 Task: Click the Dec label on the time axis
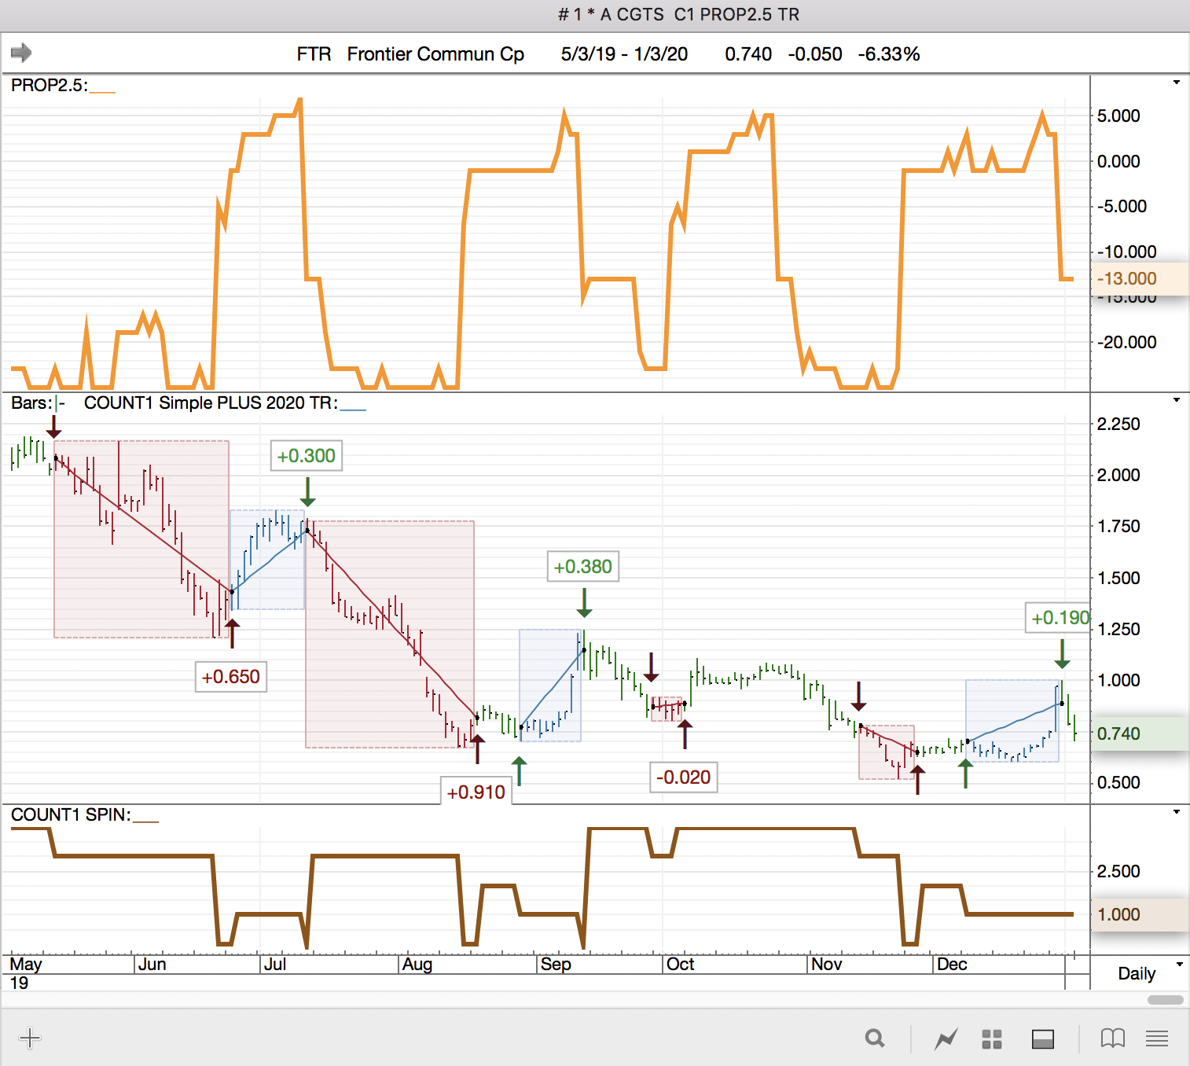(x=953, y=965)
